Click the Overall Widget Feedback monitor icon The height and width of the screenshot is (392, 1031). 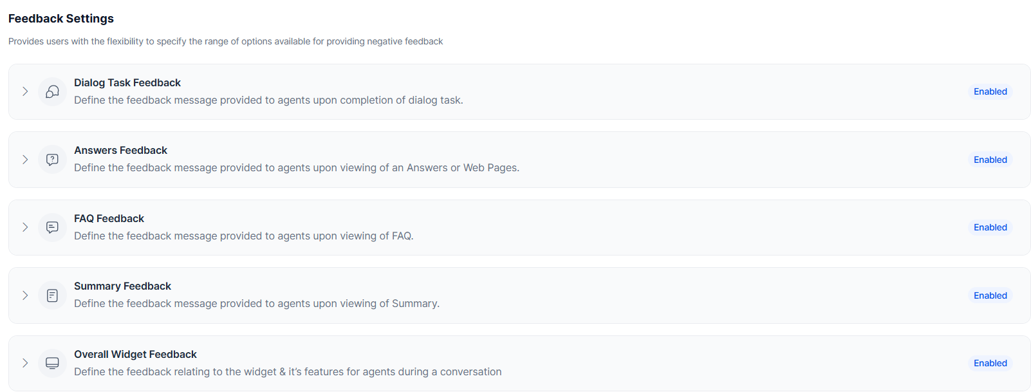click(x=53, y=363)
